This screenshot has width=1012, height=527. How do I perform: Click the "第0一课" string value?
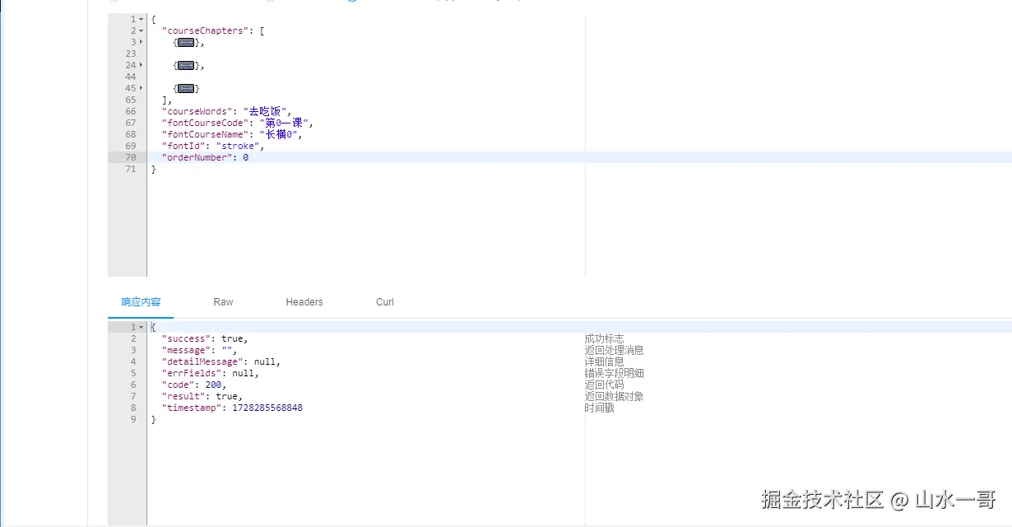point(283,123)
